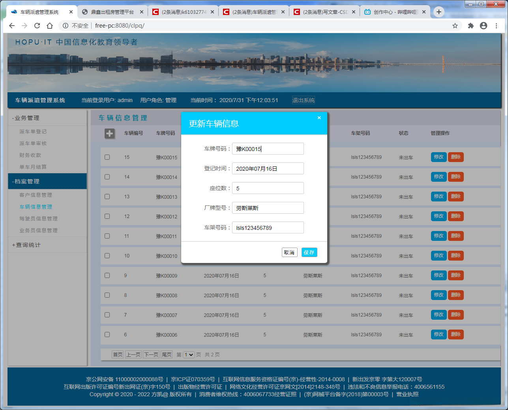The height and width of the screenshot is (410, 508).
Task: Close the 鼎鑫出租房管理平台 tab
Action: (142, 12)
